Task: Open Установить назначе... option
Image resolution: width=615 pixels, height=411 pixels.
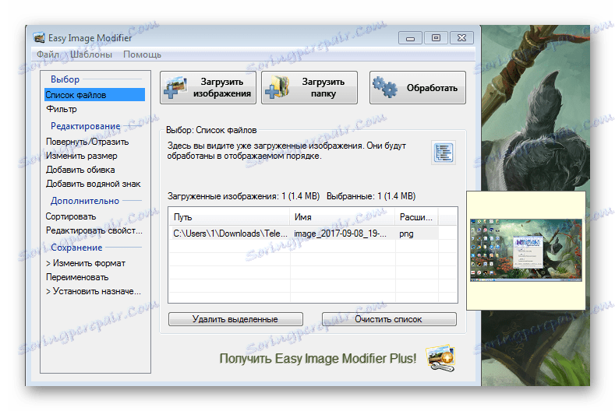Action: 94,291
